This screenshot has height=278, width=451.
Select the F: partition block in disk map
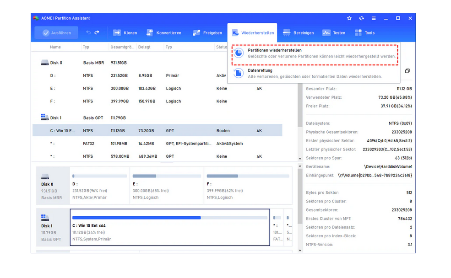point(247,185)
